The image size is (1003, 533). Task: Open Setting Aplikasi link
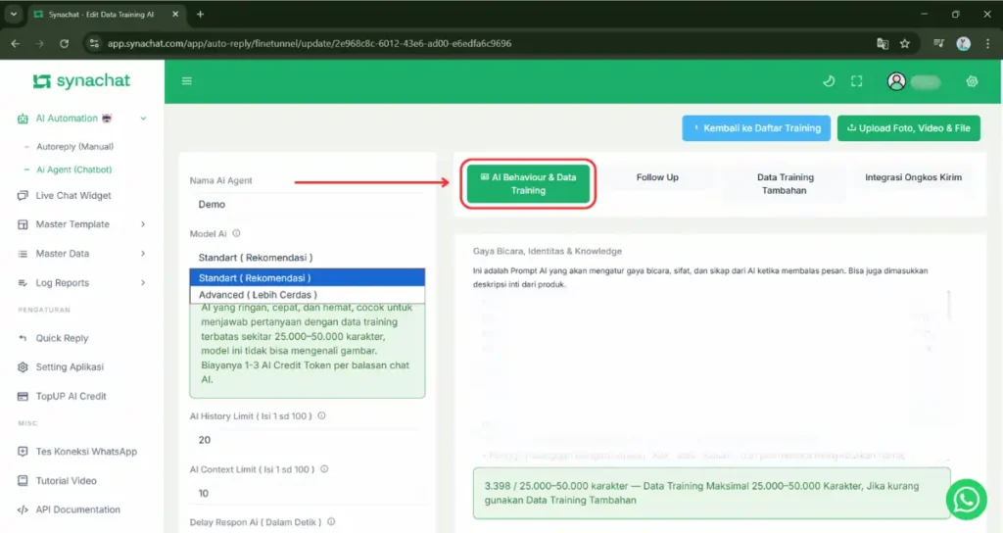(70, 366)
